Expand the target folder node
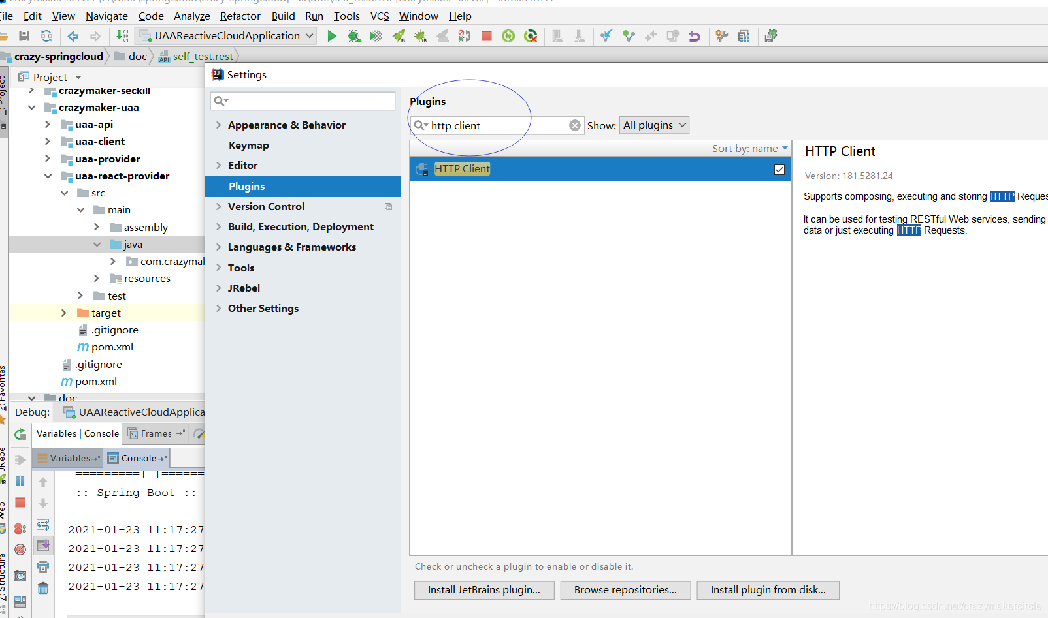The height and width of the screenshot is (618, 1048). coord(64,313)
